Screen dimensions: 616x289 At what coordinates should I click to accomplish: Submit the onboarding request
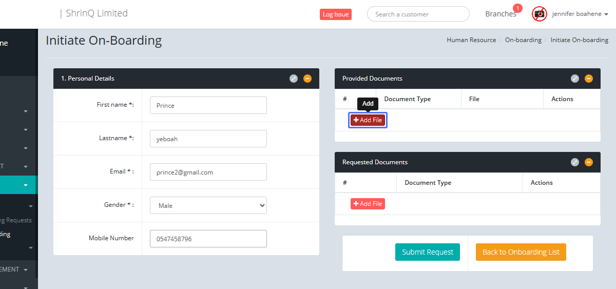[427, 252]
